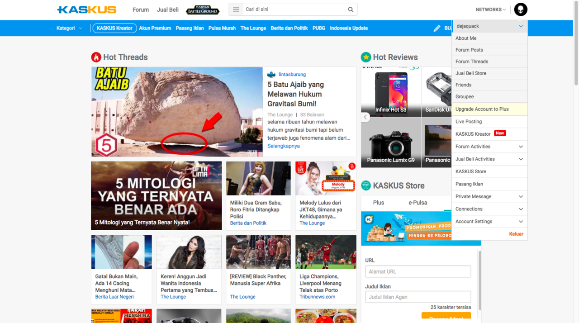
Task: Click the pencil create-thread icon
Action: [x=437, y=28]
